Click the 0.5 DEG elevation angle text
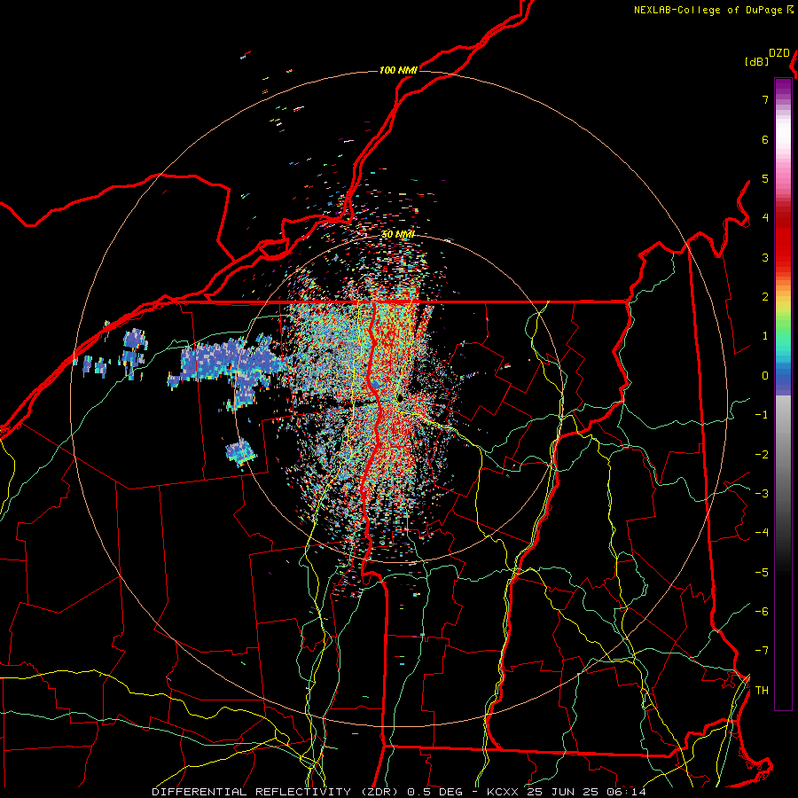The width and height of the screenshot is (798, 798). tap(435, 792)
